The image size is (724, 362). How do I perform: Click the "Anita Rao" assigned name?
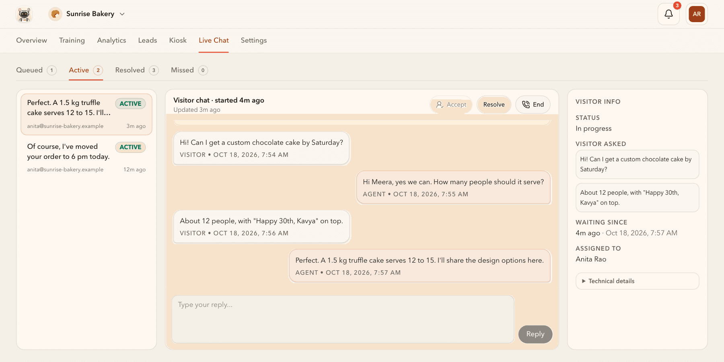(x=591, y=259)
